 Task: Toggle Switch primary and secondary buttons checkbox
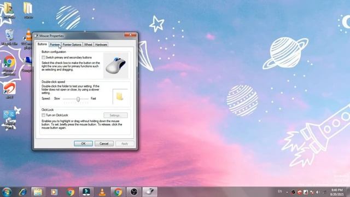click(x=44, y=57)
